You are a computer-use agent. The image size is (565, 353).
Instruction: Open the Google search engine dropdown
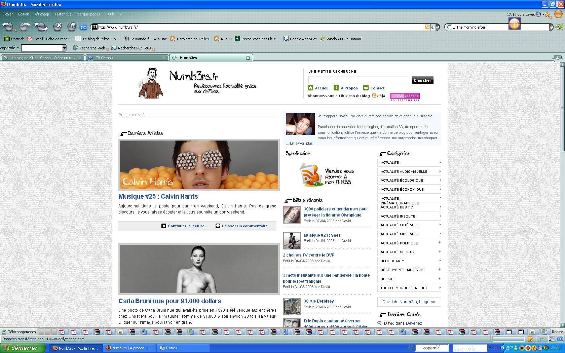[451, 28]
